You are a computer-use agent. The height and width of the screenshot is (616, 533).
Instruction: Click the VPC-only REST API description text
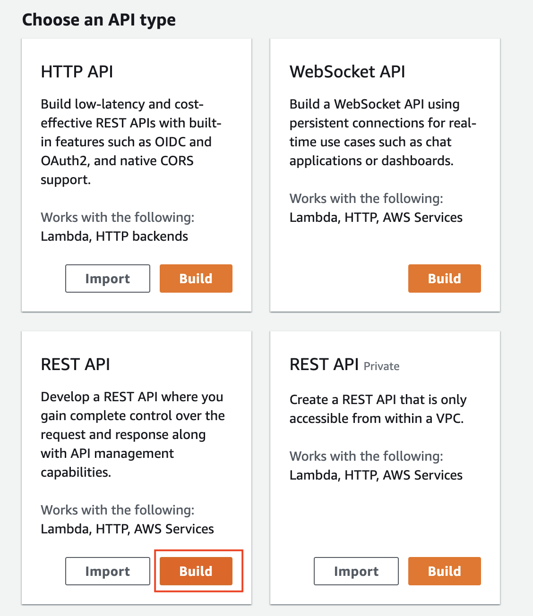pos(378,409)
